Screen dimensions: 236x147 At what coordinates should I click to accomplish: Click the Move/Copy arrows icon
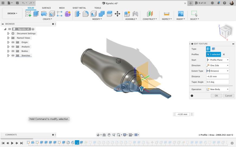117,14
